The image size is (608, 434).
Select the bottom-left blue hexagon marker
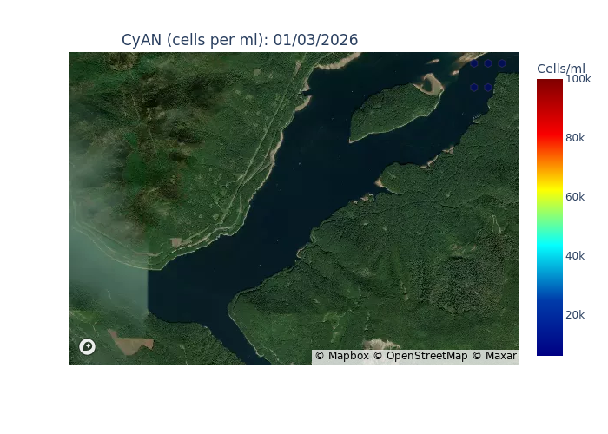[474, 88]
